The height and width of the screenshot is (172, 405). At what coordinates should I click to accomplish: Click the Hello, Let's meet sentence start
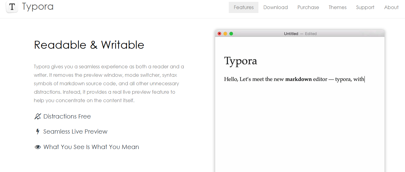pyautogui.click(x=231, y=79)
